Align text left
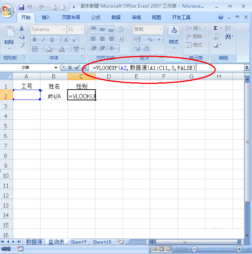 coord(94,39)
